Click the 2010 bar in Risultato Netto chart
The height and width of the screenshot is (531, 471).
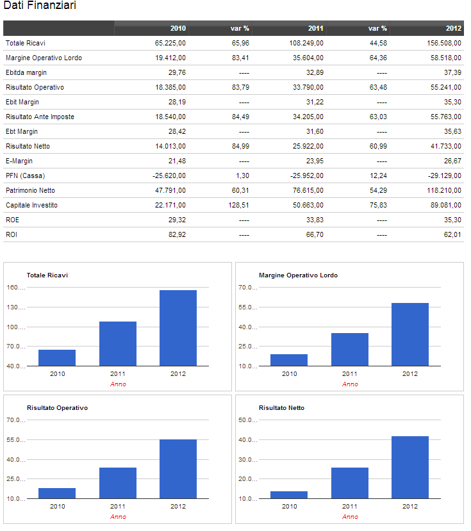coord(289,494)
